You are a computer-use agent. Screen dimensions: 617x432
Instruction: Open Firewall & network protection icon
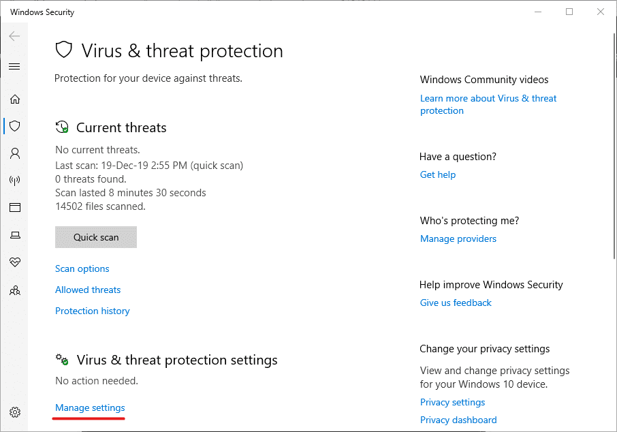click(x=14, y=181)
